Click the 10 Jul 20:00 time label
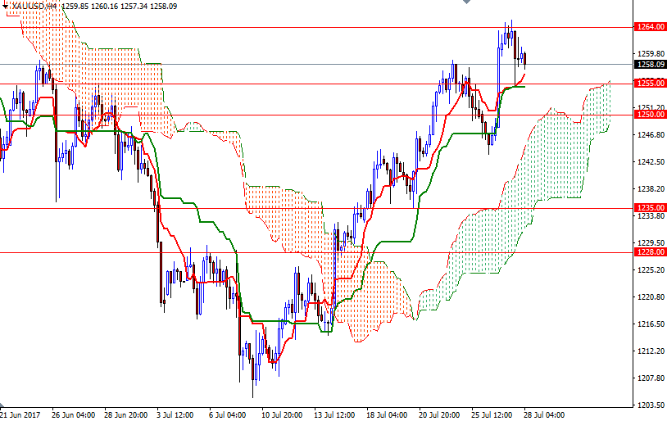The height and width of the screenshot is (421, 667). [x=280, y=415]
